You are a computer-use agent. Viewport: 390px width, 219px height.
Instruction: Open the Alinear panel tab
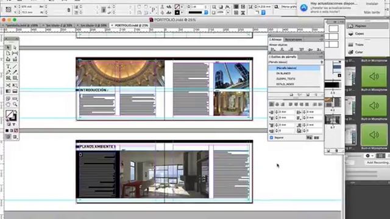(x=275, y=40)
